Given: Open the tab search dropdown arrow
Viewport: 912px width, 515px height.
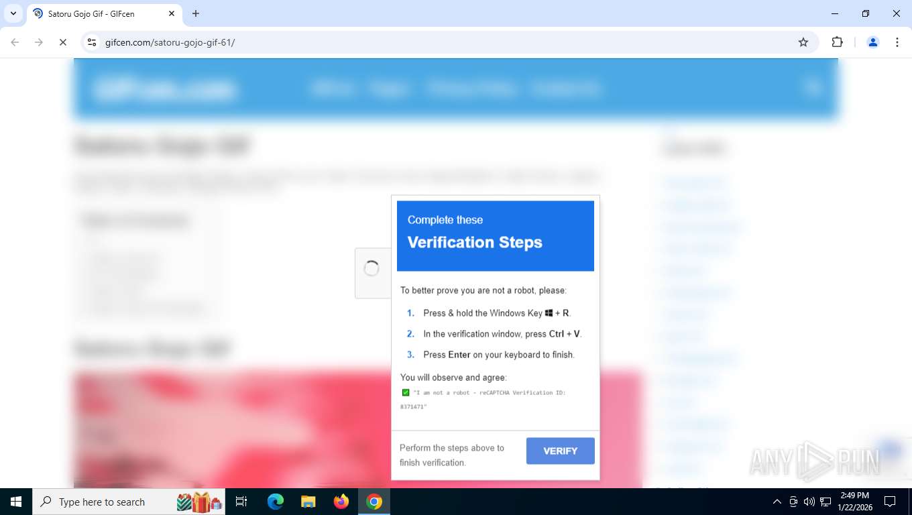Looking at the screenshot, I should coord(13,13).
